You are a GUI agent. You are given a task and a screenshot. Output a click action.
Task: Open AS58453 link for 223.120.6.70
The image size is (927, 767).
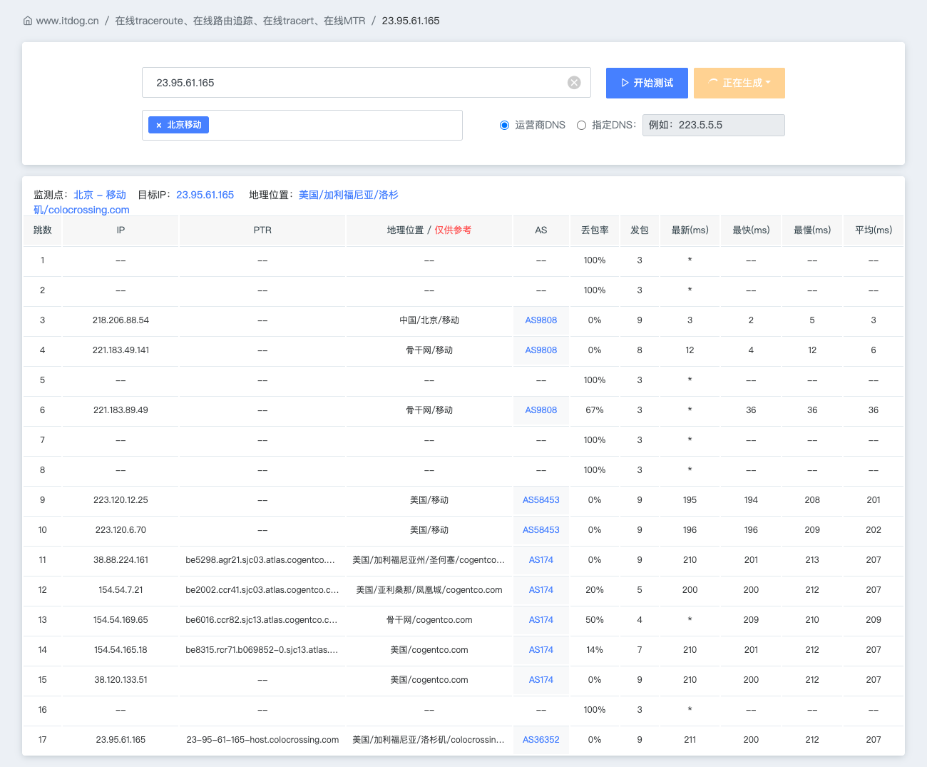pyautogui.click(x=541, y=530)
